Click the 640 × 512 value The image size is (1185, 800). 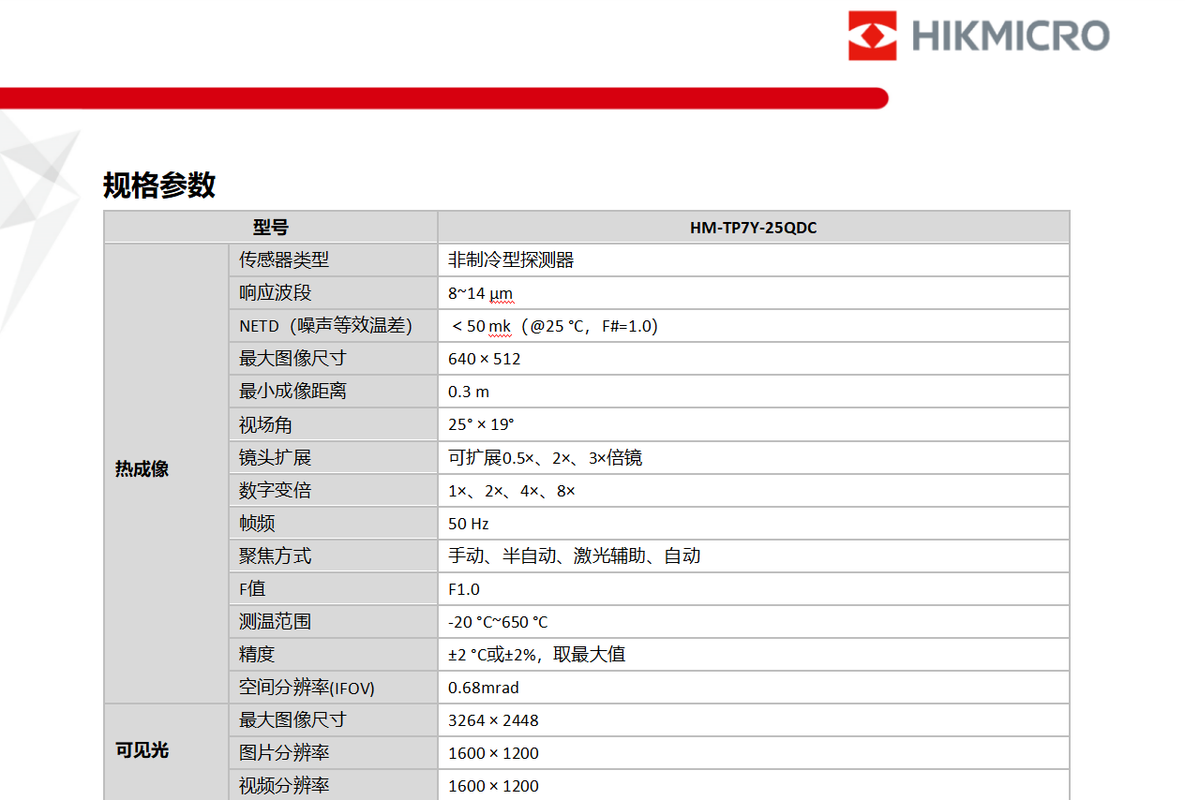point(484,359)
